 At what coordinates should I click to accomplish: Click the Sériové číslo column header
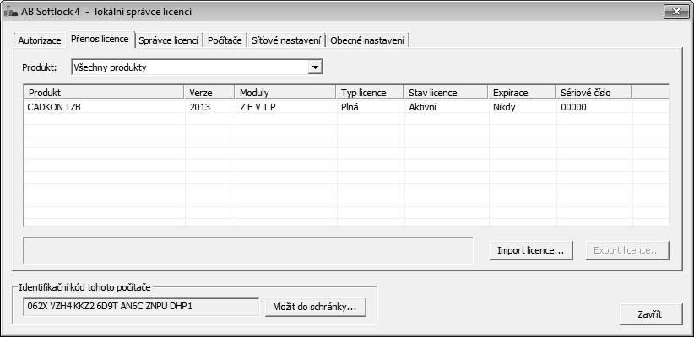pyautogui.click(x=594, y=93)
